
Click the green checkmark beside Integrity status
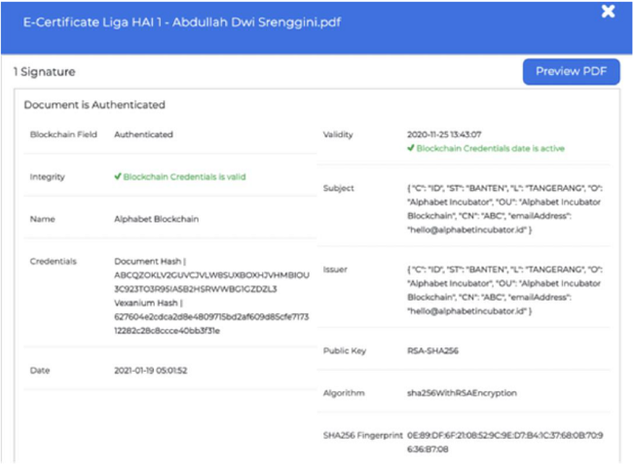coord(118,176)
